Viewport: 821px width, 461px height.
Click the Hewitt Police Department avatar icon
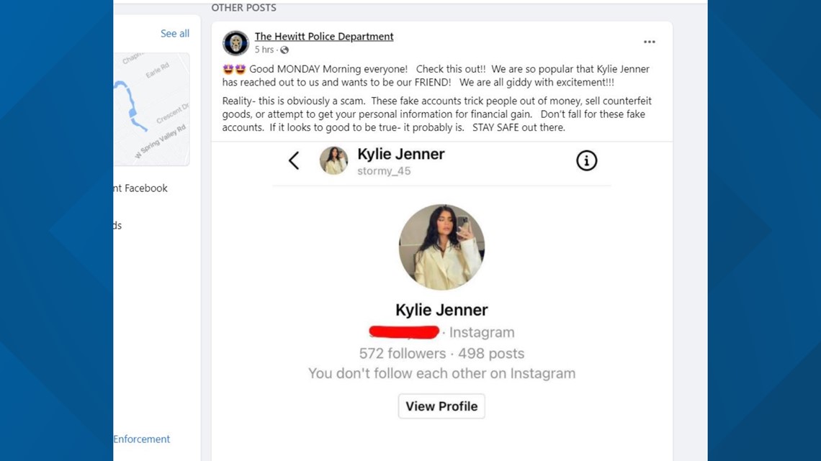[235, 43]
